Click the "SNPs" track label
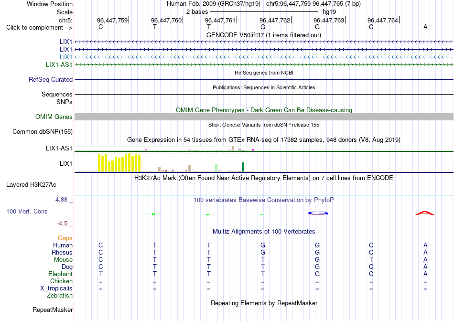The height and width of the screenshot is (321, 454). (65, 102)
